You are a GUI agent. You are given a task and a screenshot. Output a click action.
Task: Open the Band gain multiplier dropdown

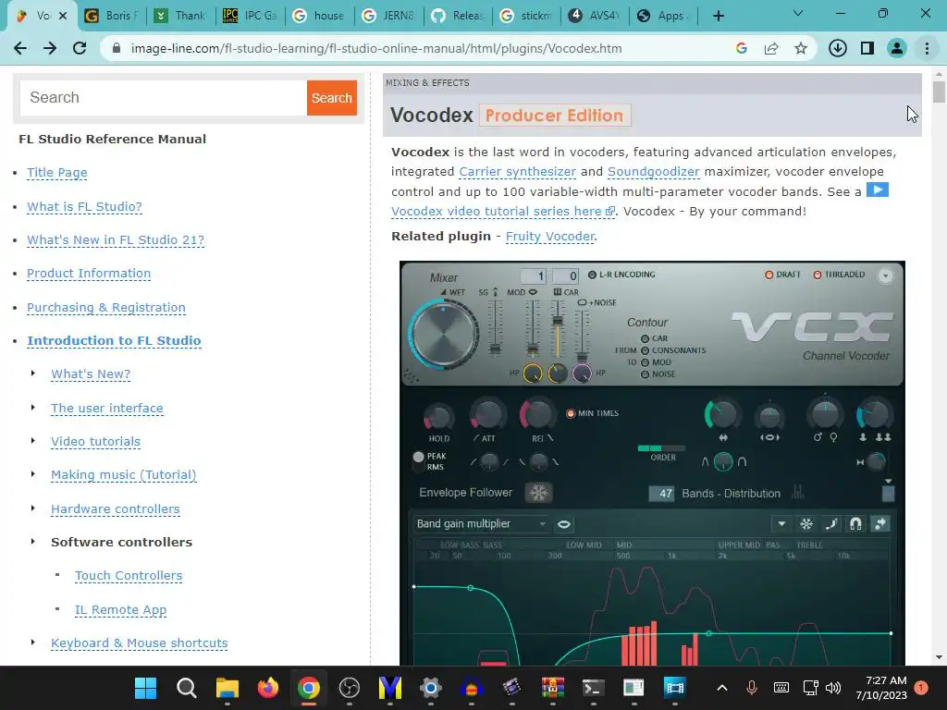pos(481,524)
